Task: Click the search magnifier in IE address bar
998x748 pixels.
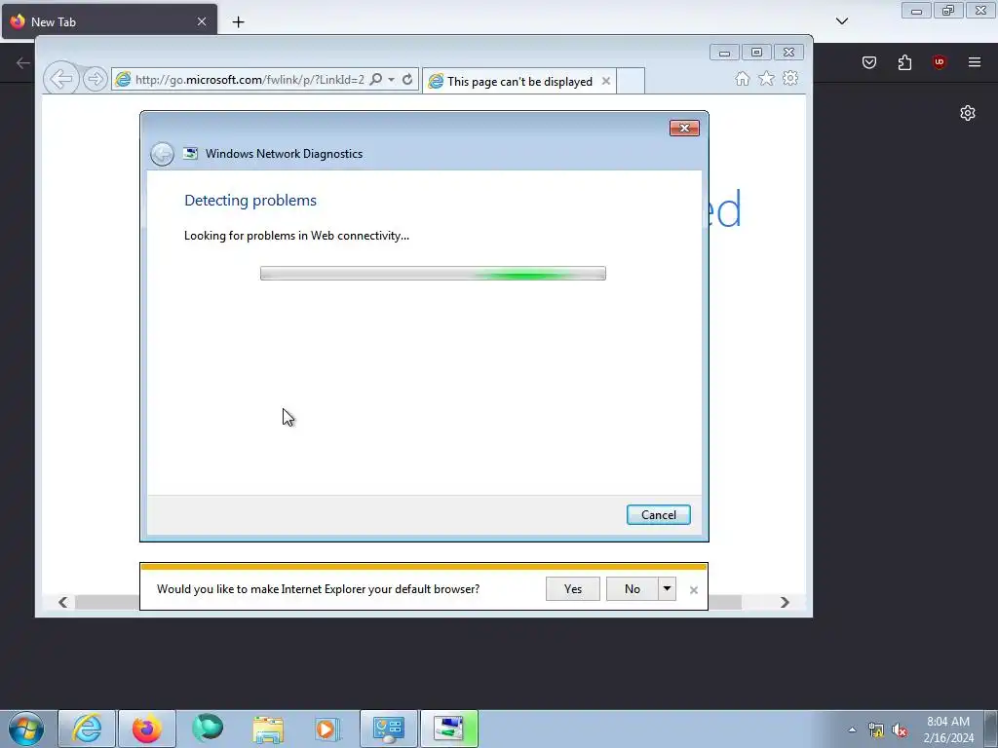Action: pos(376,79)
